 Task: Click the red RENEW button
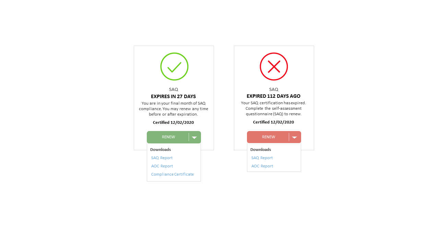[268, 137]
